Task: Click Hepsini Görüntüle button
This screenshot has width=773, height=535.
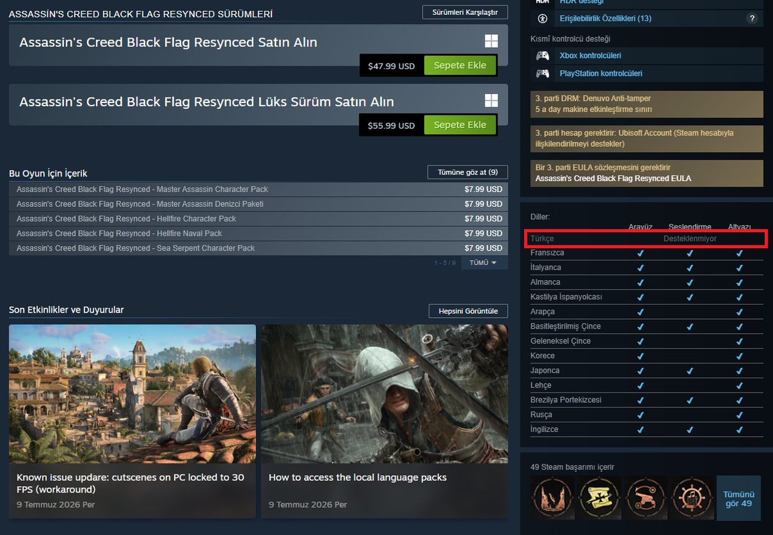Action: click(468, 311)
